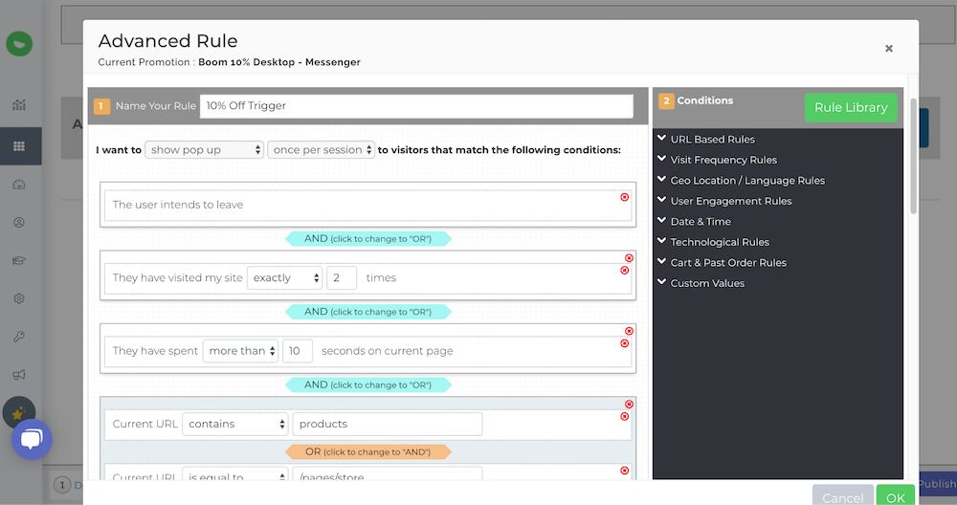Expand Cart & Past Order Rules
The image size is (957, 505).
click(727, 263)
